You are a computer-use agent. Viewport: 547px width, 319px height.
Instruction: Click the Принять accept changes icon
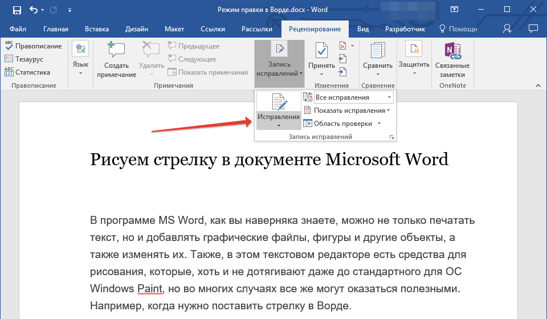coord(321,52)
